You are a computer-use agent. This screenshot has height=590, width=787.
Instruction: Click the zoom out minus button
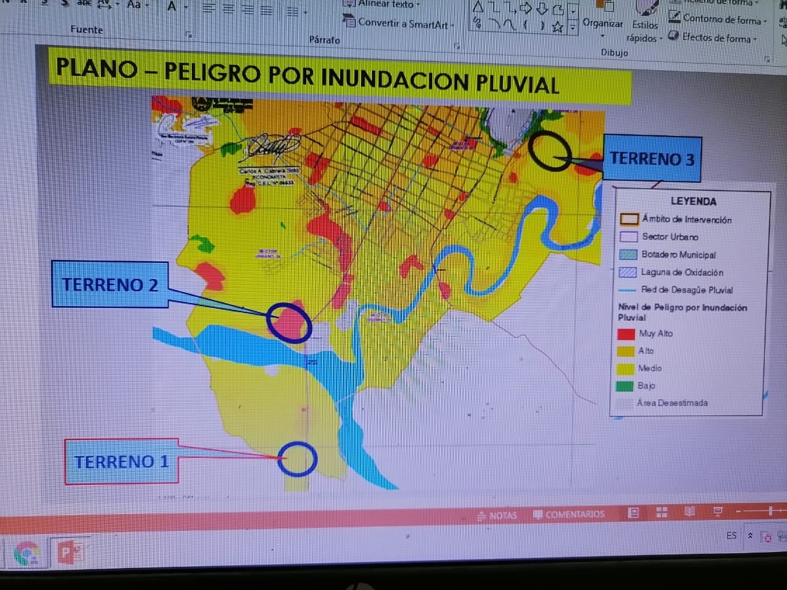point(740,511)
